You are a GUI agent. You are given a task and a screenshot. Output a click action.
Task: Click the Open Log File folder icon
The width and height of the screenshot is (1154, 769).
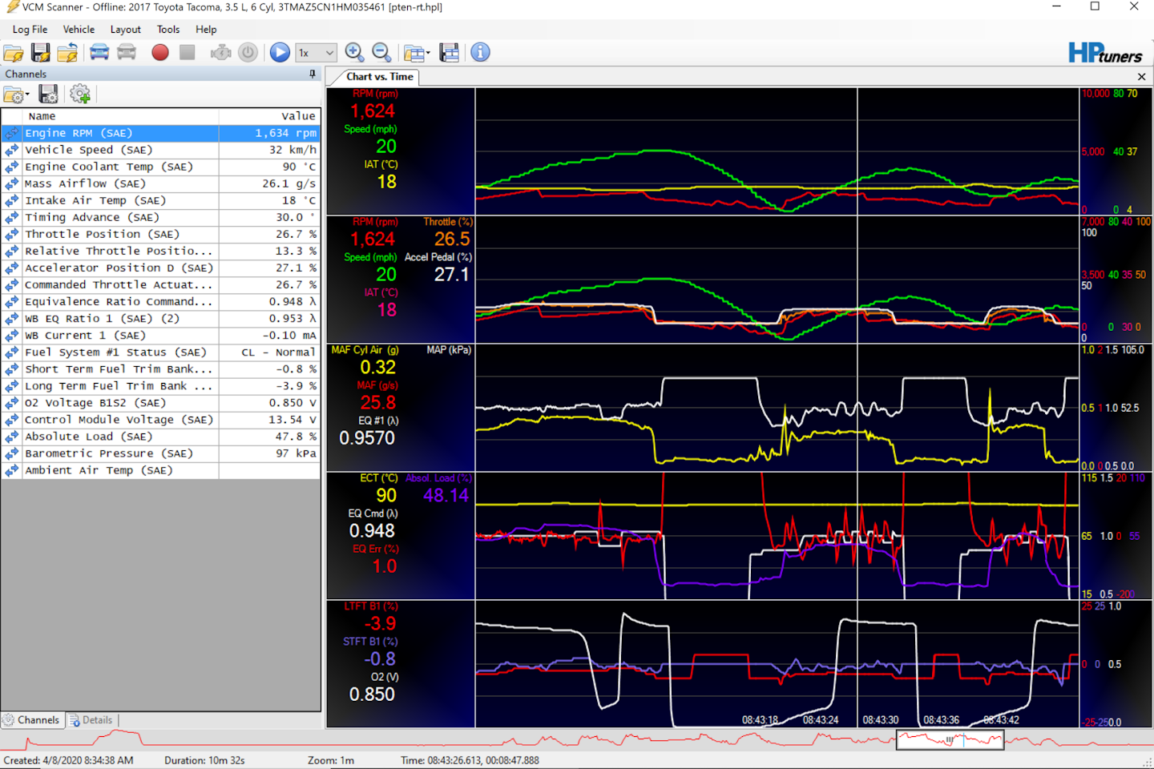(x=14, y=53)
